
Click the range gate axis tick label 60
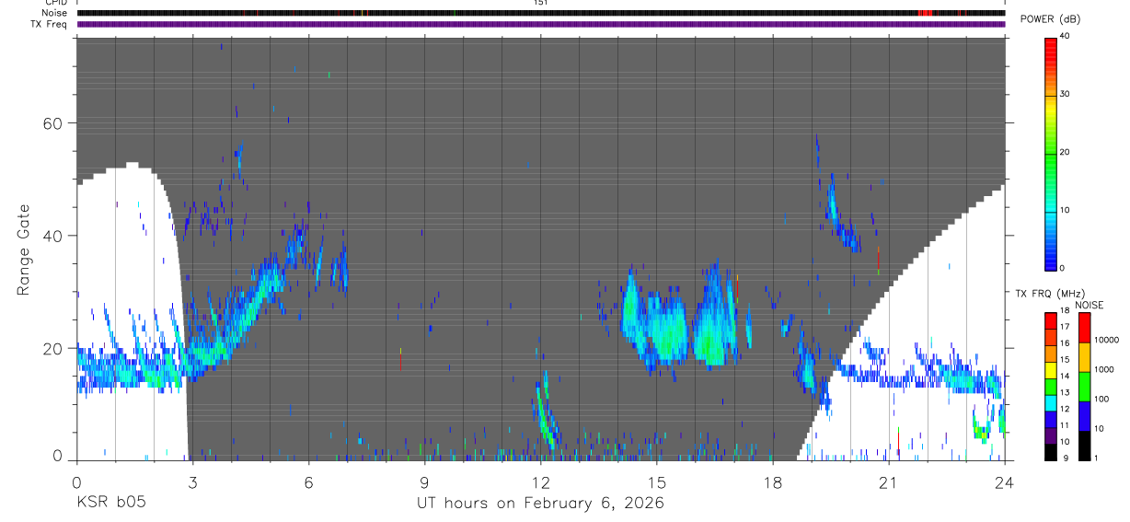pos(53,123)
